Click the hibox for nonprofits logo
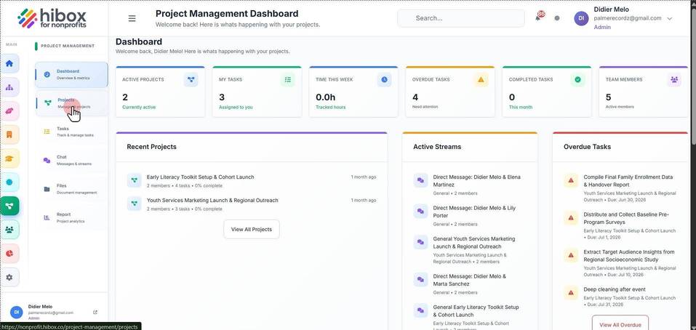Viewport: 696px width, 330px height. click(52, 19)
